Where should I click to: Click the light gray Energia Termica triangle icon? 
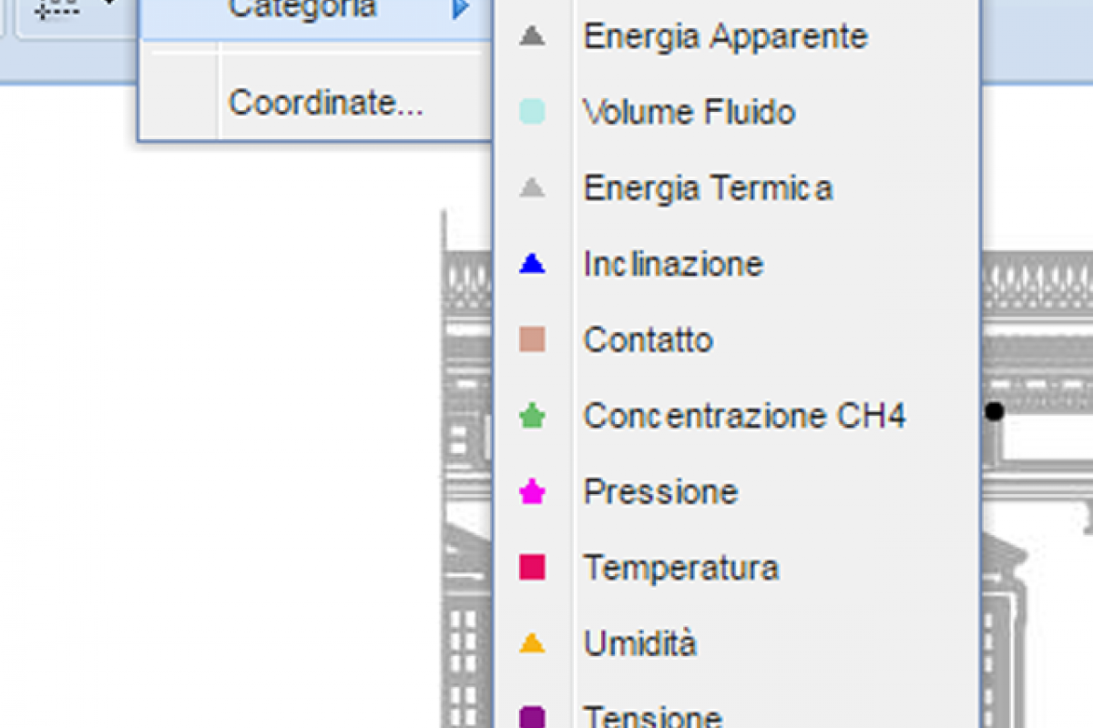[532, 189]
